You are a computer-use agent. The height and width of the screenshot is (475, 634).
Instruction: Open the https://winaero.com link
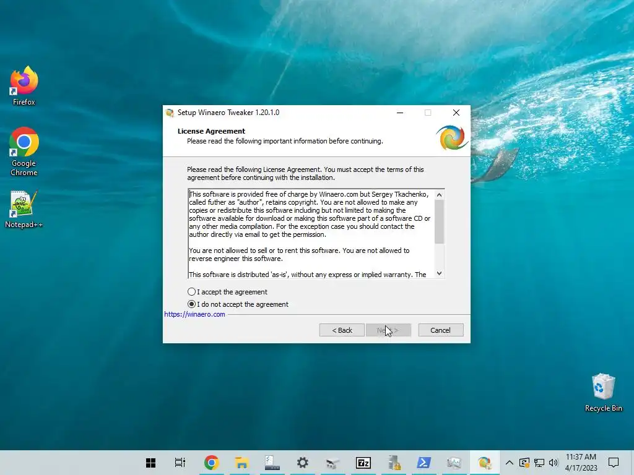194,314
